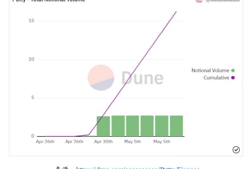Viewport: 251px width, 169px height.
Task: Click the third tall green volume bar
Action: 133,126
